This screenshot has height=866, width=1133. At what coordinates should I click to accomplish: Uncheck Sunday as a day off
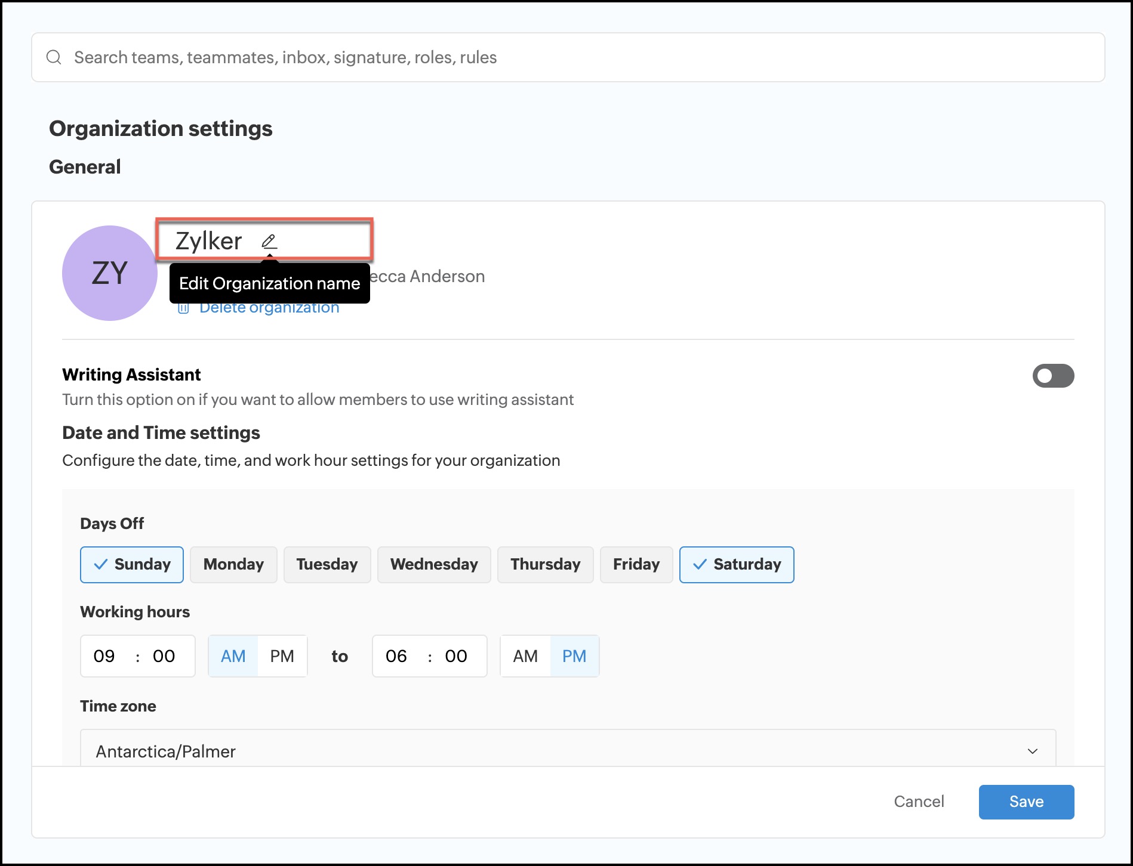pos(132,565)
